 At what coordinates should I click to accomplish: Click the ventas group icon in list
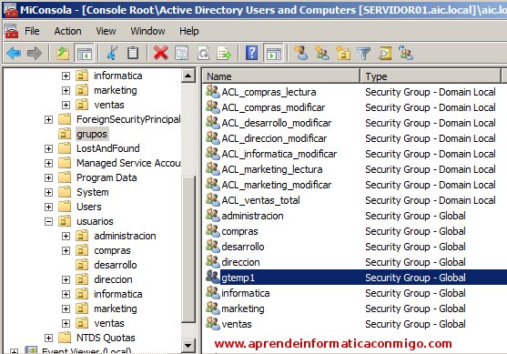(x=213, y=323)
